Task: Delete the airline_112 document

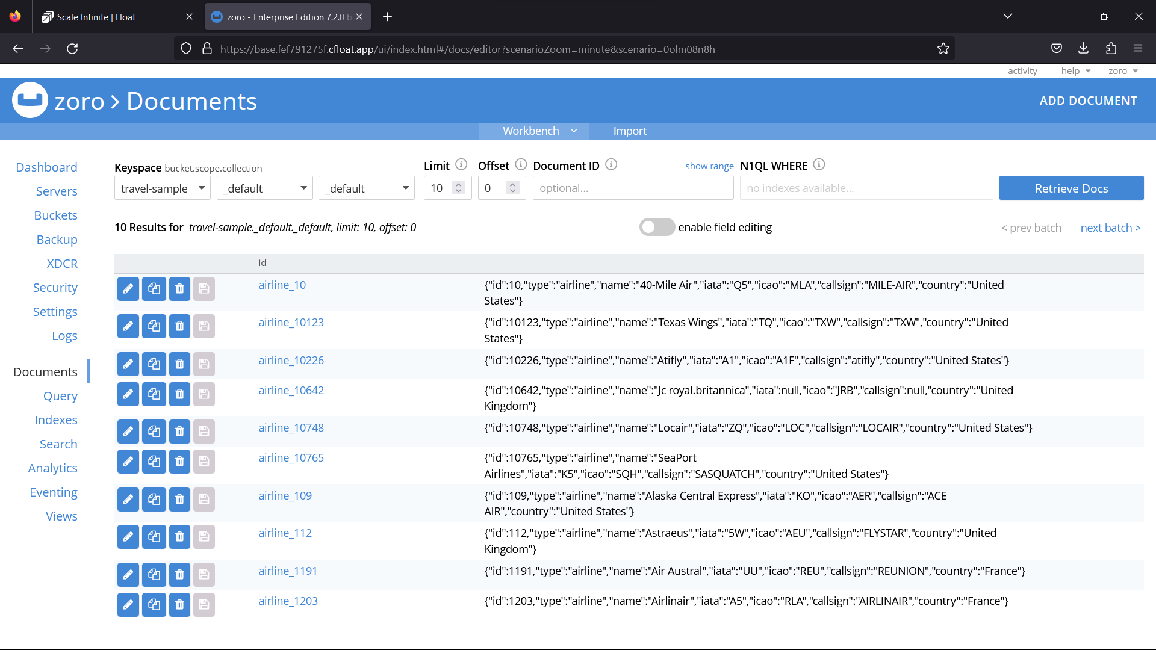Action: point(179,537)
